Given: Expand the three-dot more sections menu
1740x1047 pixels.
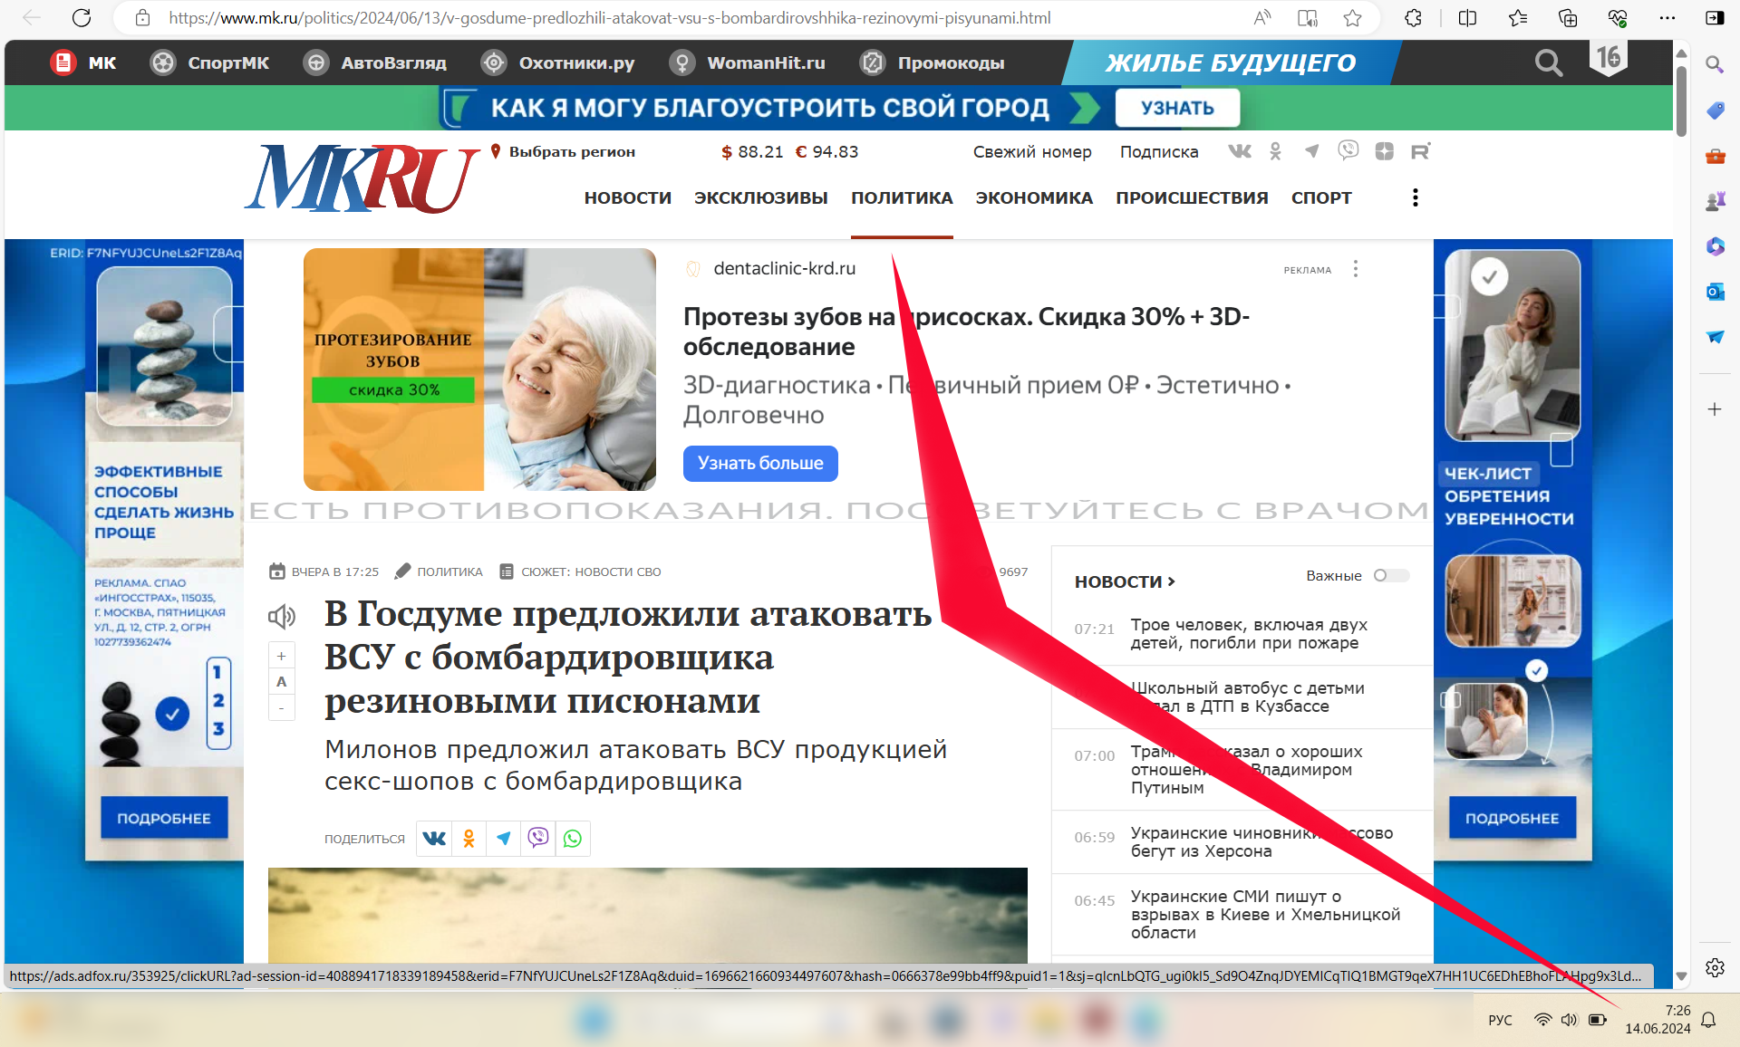Looking at the screenshot, I should (1415, 197).
